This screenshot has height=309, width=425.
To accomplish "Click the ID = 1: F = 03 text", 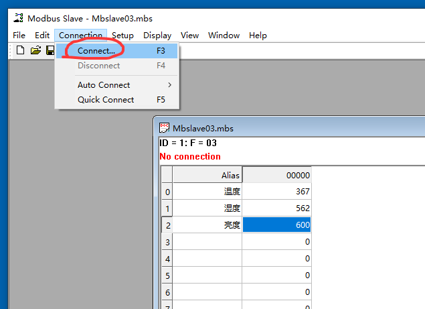I will [188, 143].
